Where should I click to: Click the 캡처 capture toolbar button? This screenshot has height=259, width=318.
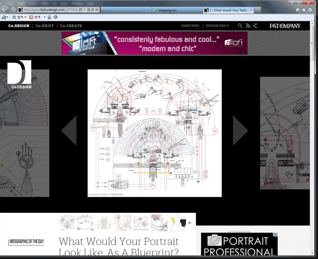pyautogui.click(x=18, y=17)
